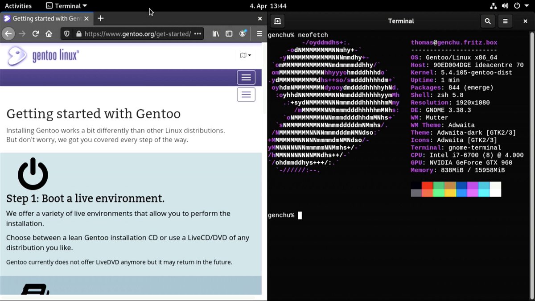535x301 pixels.
Task: Expand the white hamburger toggler below purple bar
Action: click(246, 95)
